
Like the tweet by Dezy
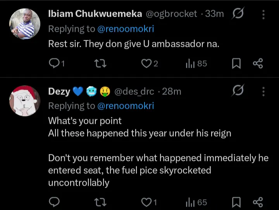146,202
